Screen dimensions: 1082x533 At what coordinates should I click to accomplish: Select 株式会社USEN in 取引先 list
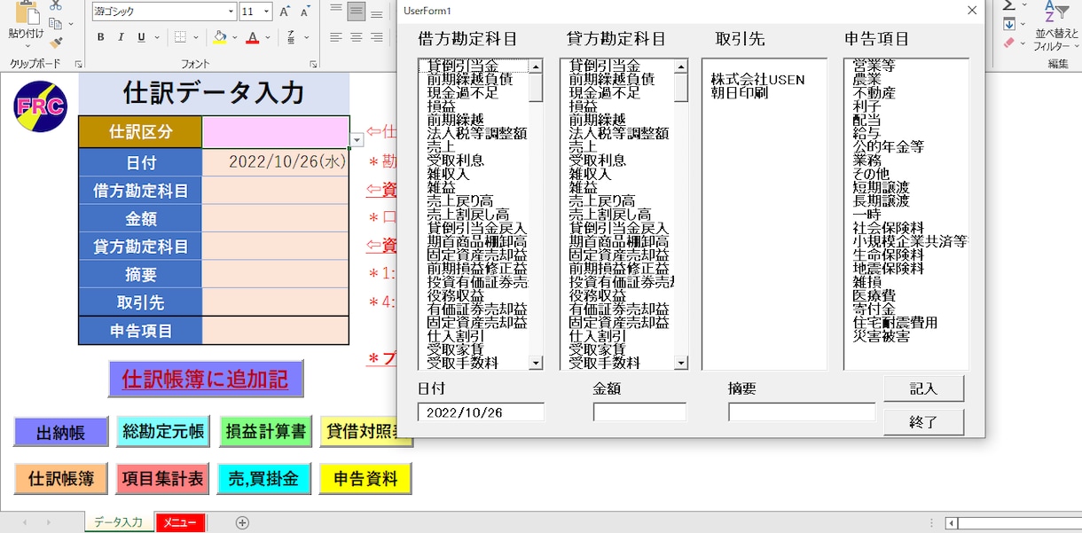[x=757, y=80]
